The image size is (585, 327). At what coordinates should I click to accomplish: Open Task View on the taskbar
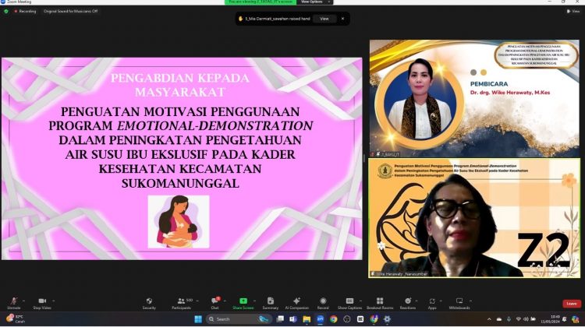point(280,319)
